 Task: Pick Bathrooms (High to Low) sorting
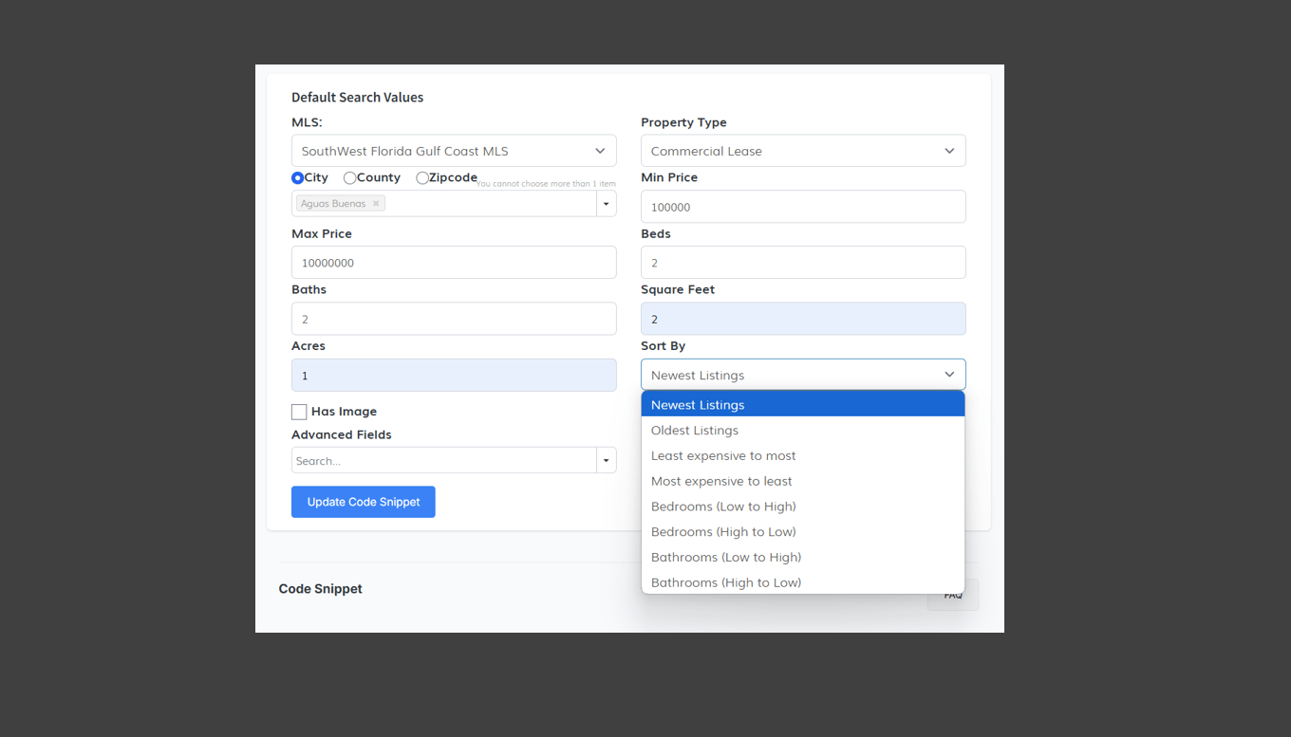726,582
